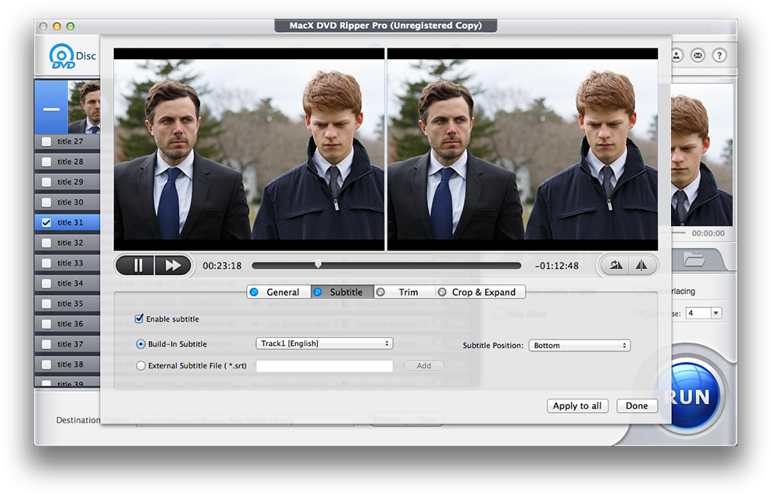Select the title 30 checkbox
The width and height of the screenshot is (771, 494).
[47, 202]
